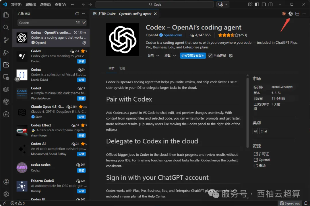
Task: Install the Codex-AI extension
Action: point(81,154)
